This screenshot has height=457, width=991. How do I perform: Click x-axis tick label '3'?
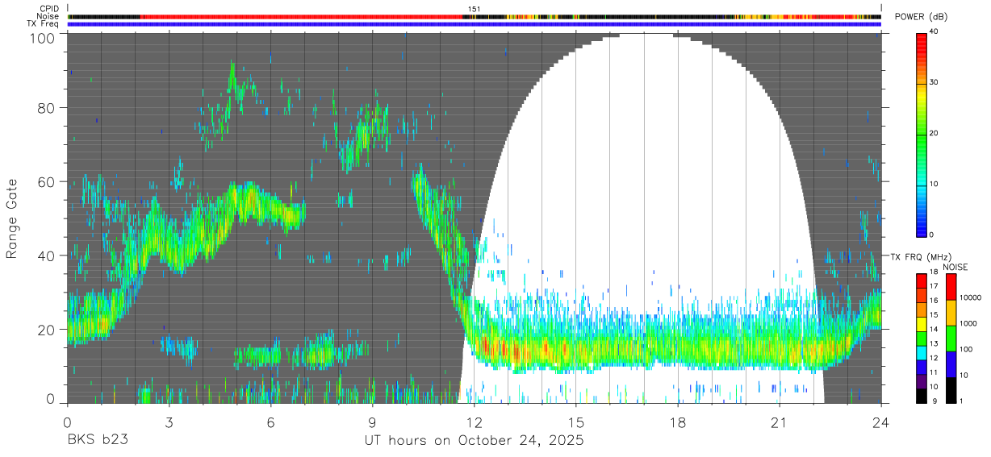169,422
